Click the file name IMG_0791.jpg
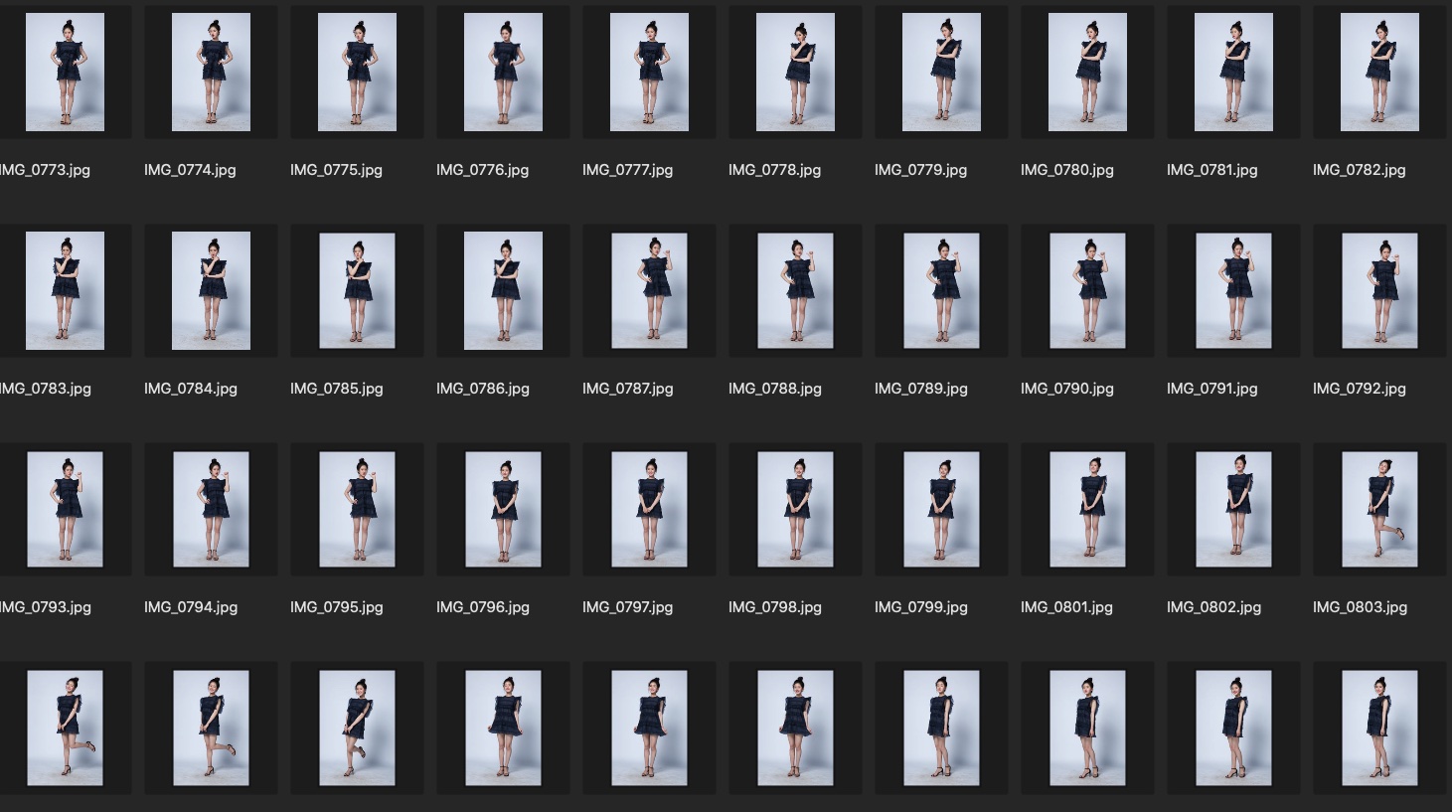 point(1211,389)
